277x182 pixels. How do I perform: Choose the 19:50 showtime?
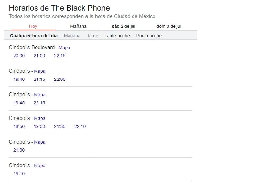39,126
